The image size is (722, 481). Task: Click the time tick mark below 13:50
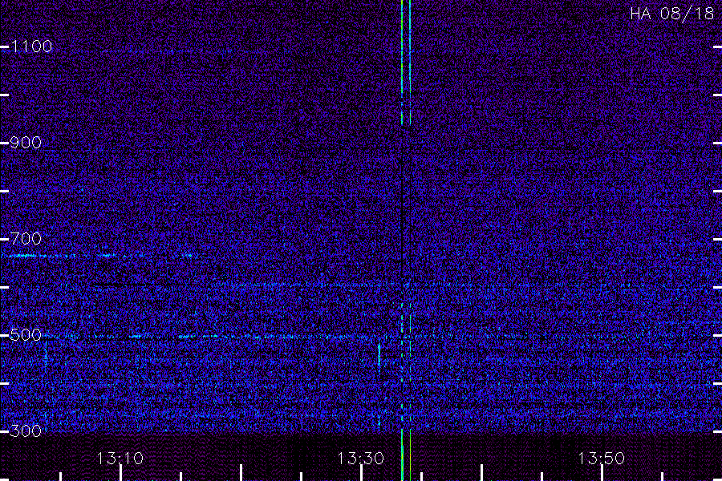[x=602, y=473]
